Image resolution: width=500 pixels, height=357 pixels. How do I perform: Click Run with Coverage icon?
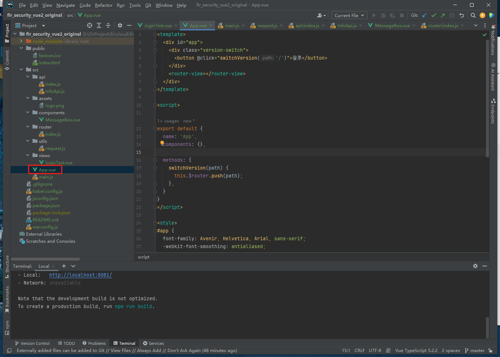pos(392,15)
